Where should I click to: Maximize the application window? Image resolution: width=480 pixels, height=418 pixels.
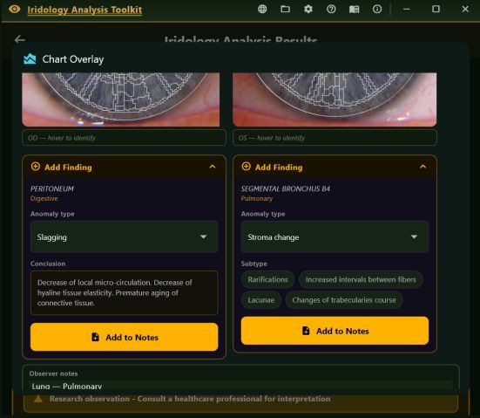pyautogui.click(x=436, y=10)
